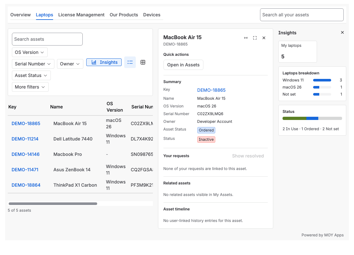The image size is (354, 255).
Task: Click the My laptops insight card
Action: [298, 52]
